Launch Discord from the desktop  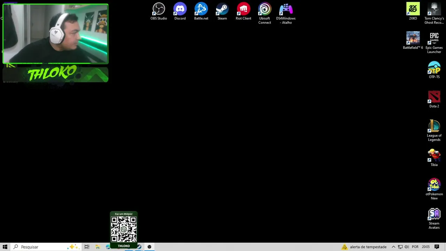pyautogui.click(x=180, y=12)
